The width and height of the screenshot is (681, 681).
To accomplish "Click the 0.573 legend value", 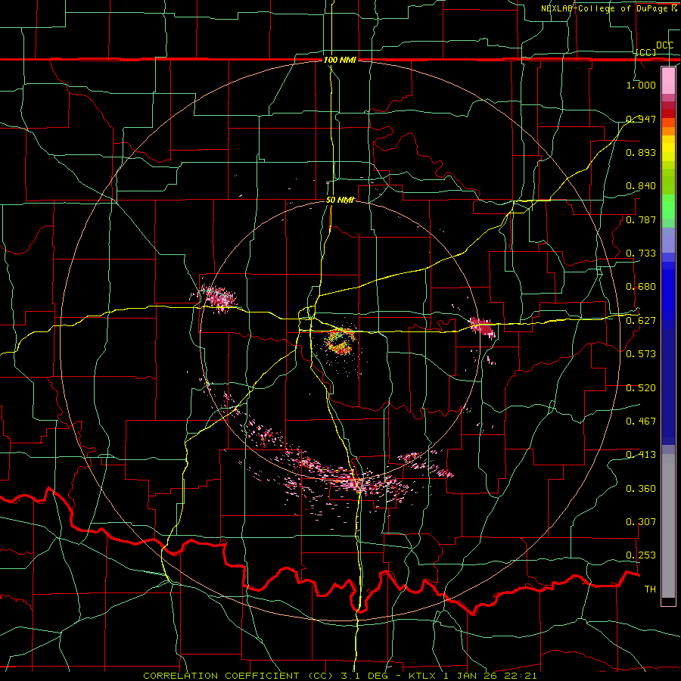I will 641,354.
